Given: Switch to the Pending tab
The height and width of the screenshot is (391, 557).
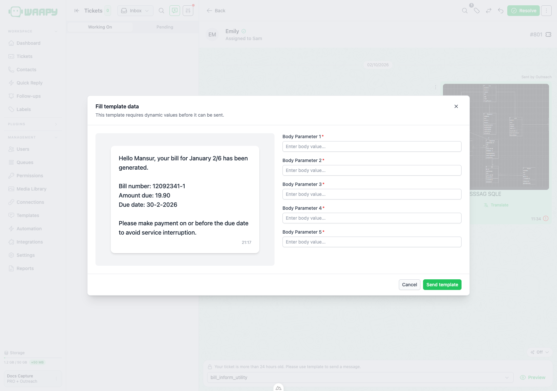Looking at the screenshot, I should [x=165, y=27].
